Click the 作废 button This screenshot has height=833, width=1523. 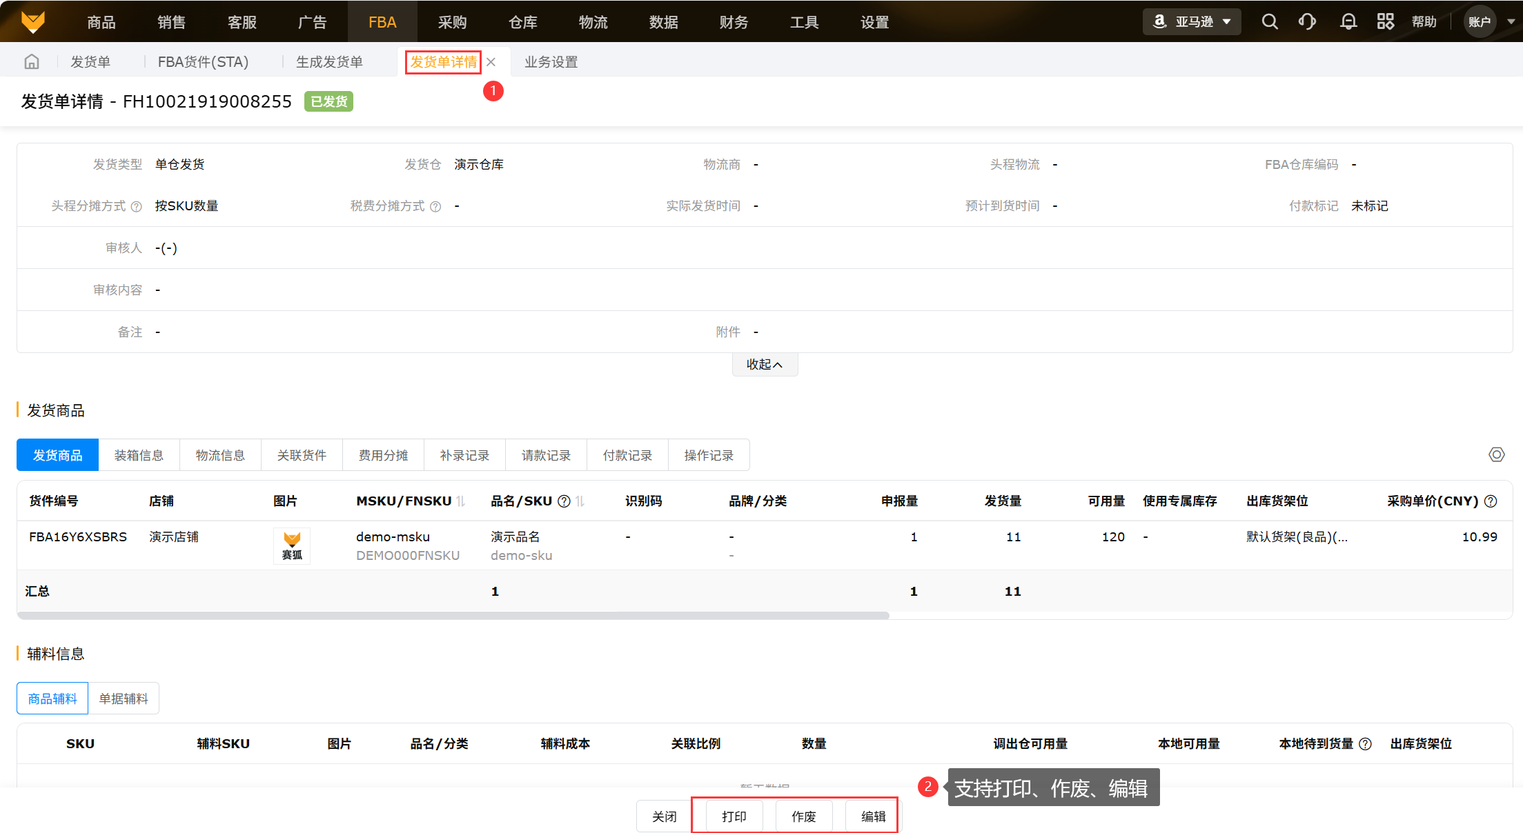[803, 816]
